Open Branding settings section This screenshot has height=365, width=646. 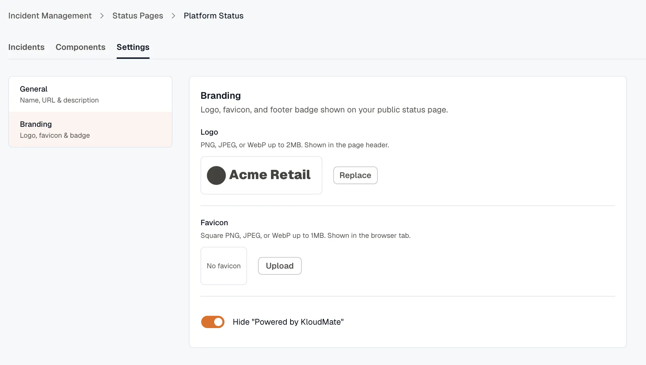90,130
